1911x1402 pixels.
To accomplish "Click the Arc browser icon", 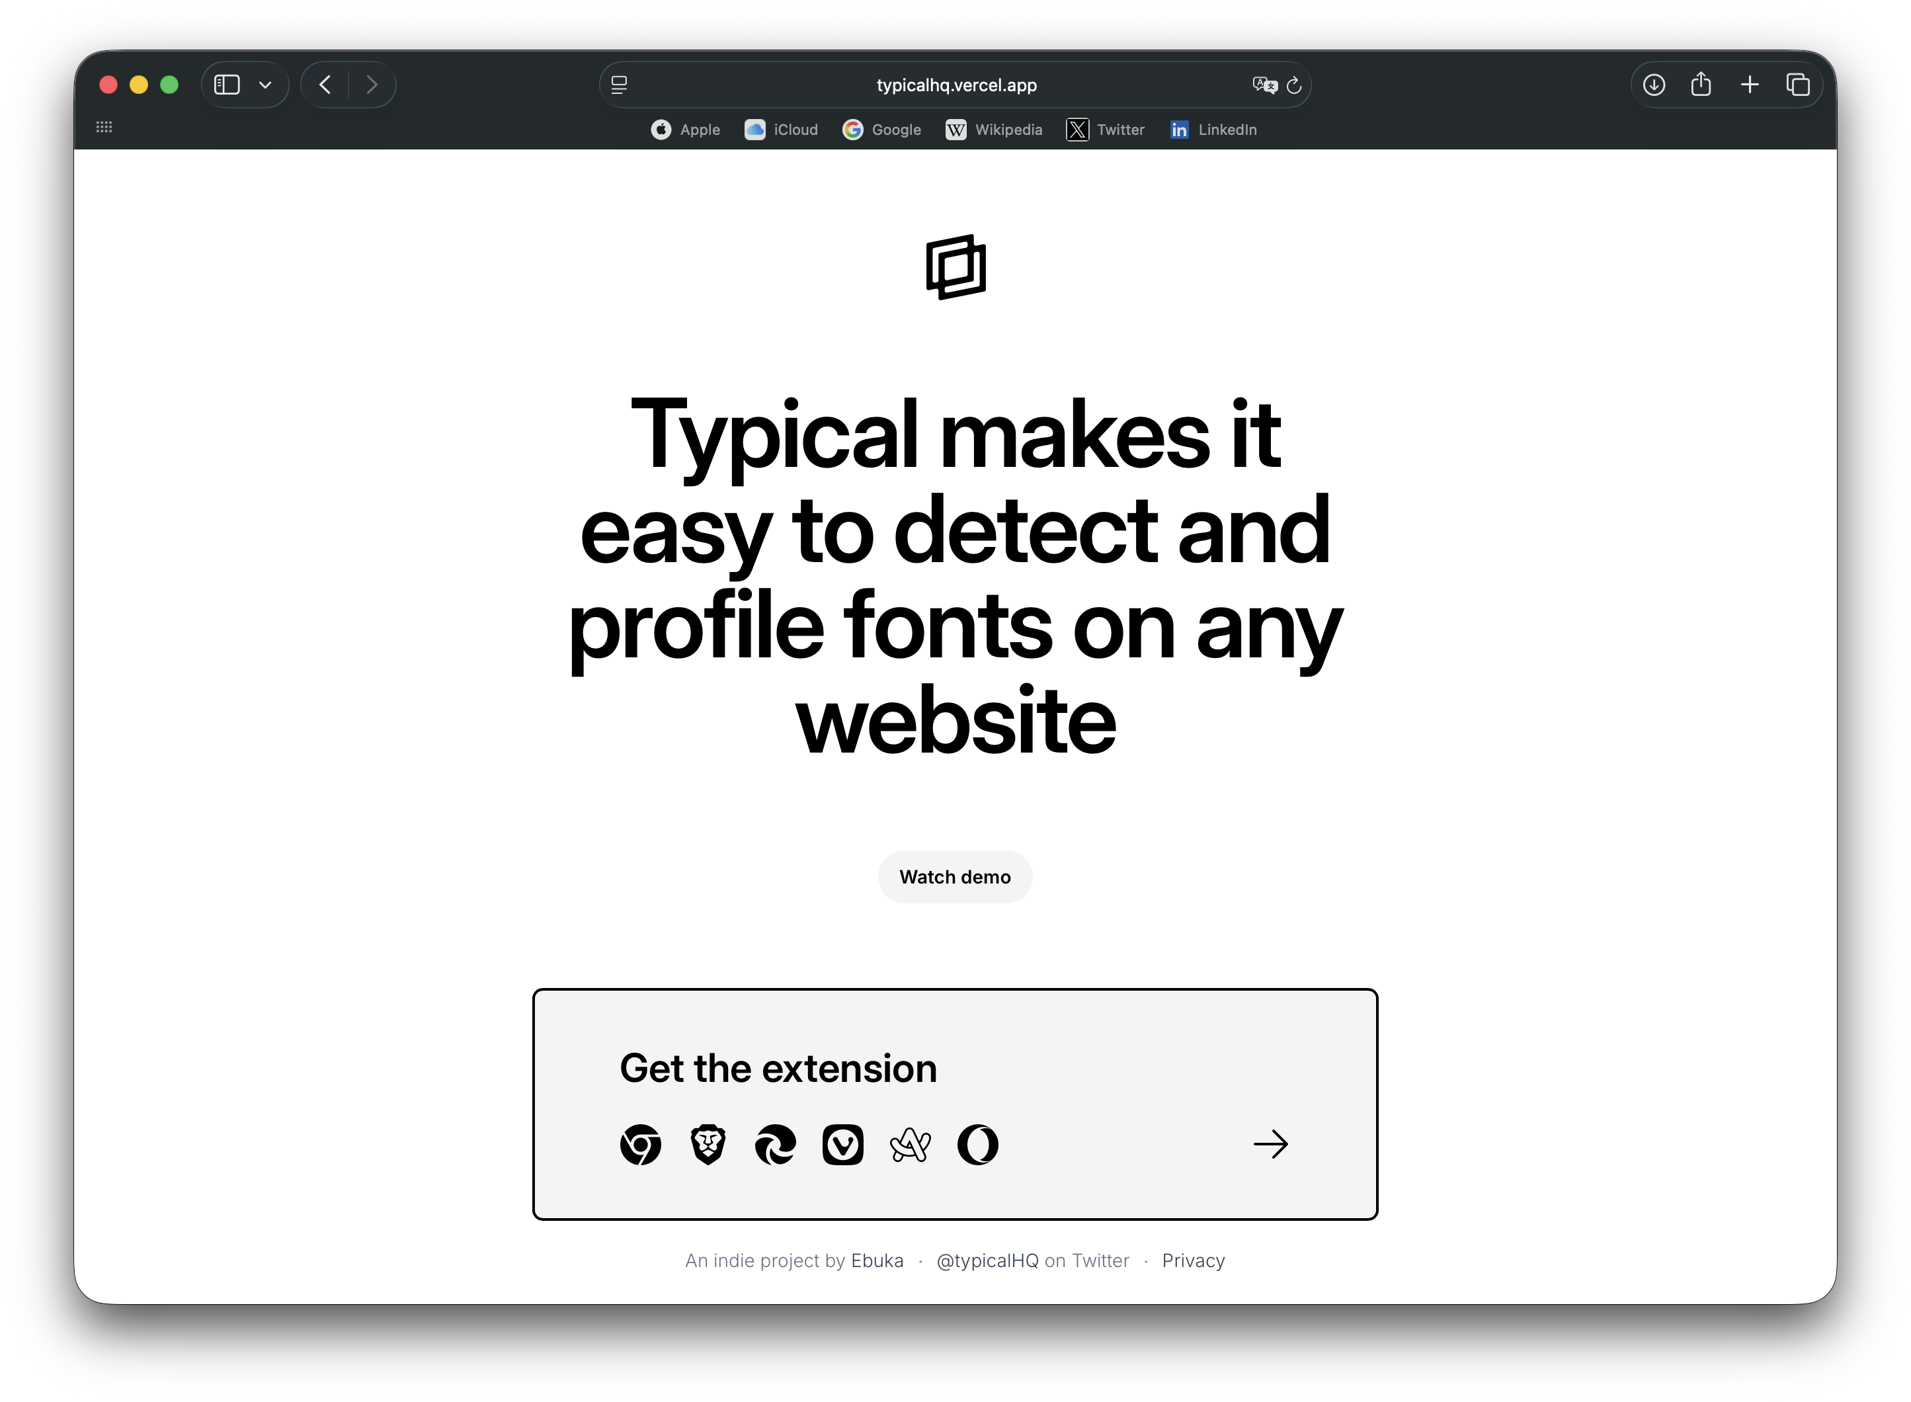I will (911, 1144).
